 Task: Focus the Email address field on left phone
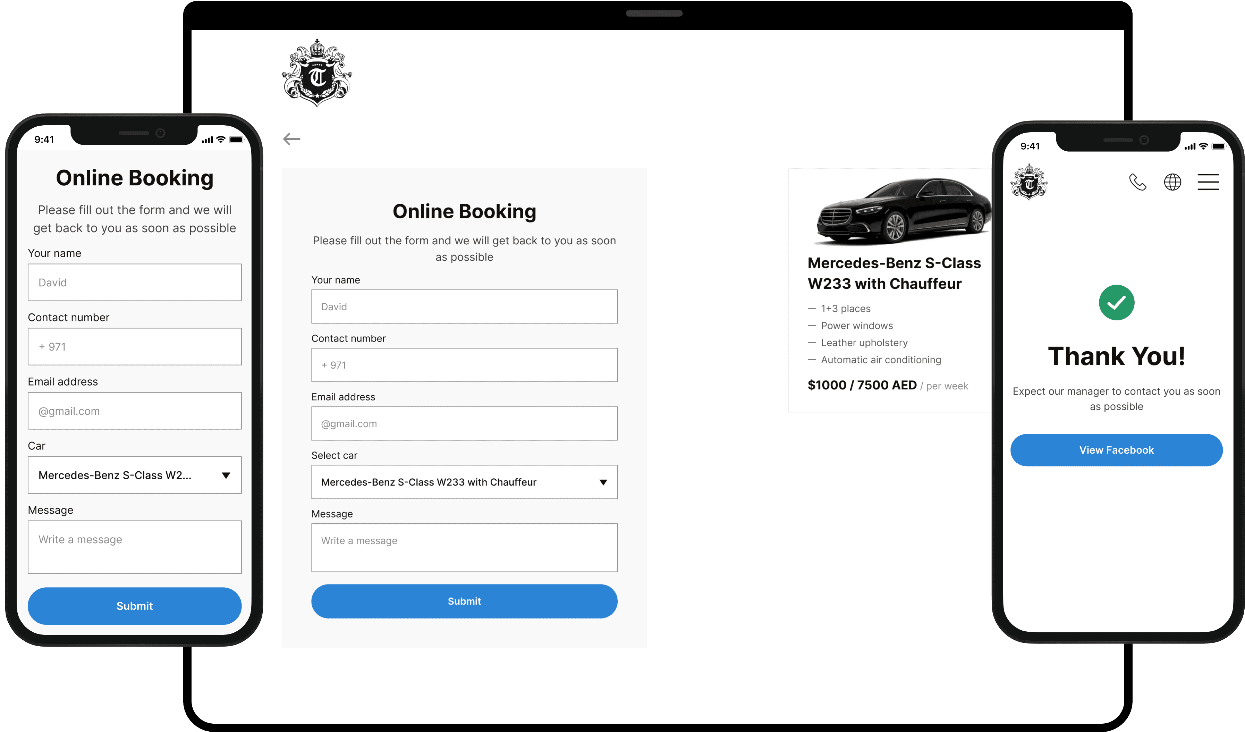tap(134, 411)
